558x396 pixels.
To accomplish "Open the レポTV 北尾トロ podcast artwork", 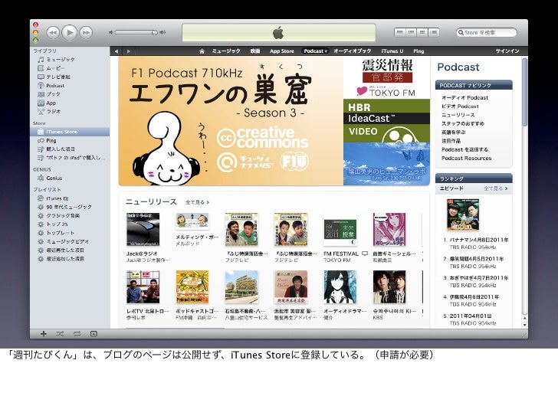I will [x=143, y=287].
